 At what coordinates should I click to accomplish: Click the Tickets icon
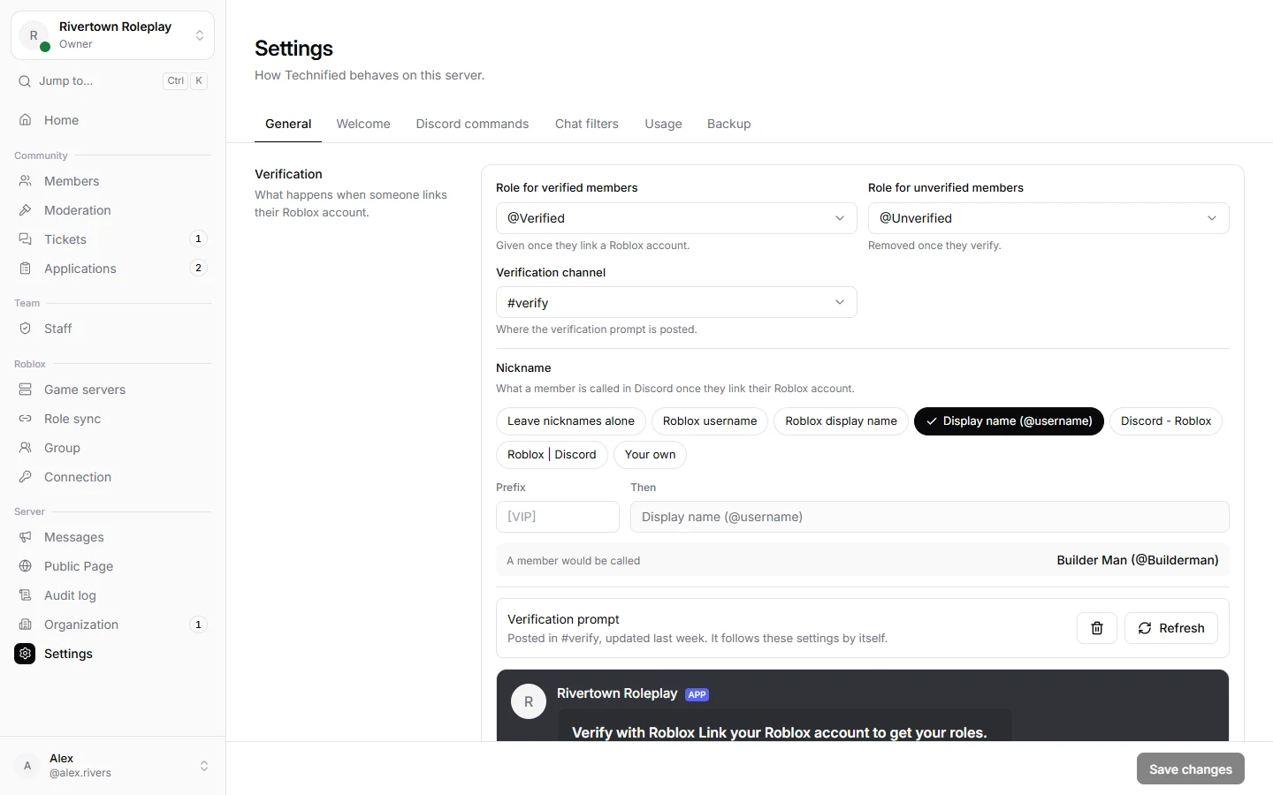(26, 239)
